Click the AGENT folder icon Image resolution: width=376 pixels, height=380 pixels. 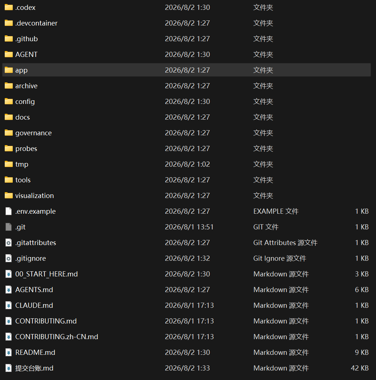9,54
